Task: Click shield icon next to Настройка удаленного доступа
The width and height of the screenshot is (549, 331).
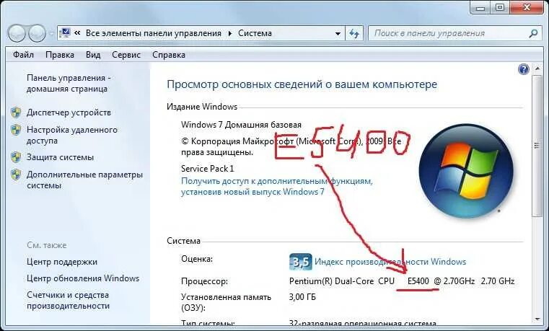Action: click(x=16, y=130)
